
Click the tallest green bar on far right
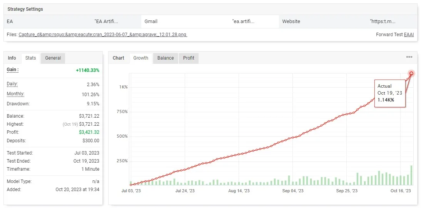pos(411,175)
